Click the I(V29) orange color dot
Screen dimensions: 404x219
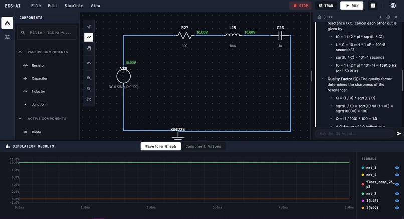click(363, 208)
